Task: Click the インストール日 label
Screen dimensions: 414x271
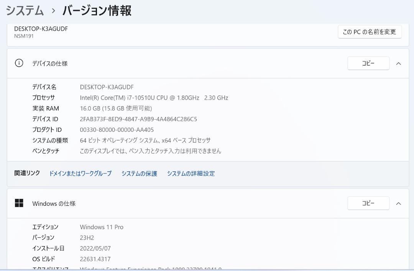Action: point(48,248)
